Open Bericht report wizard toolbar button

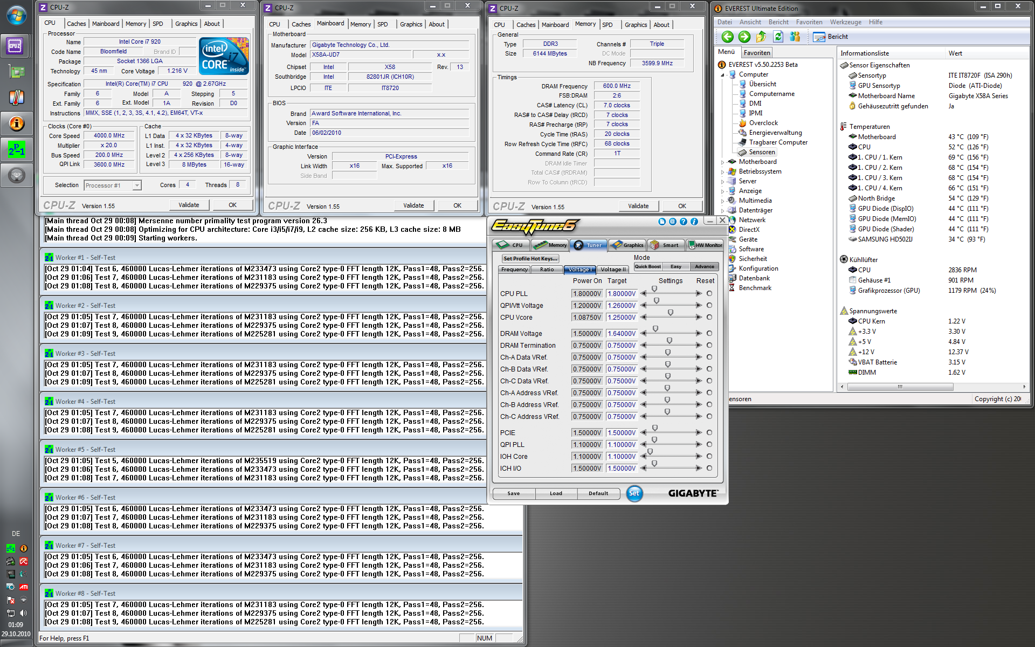[830, 37]
